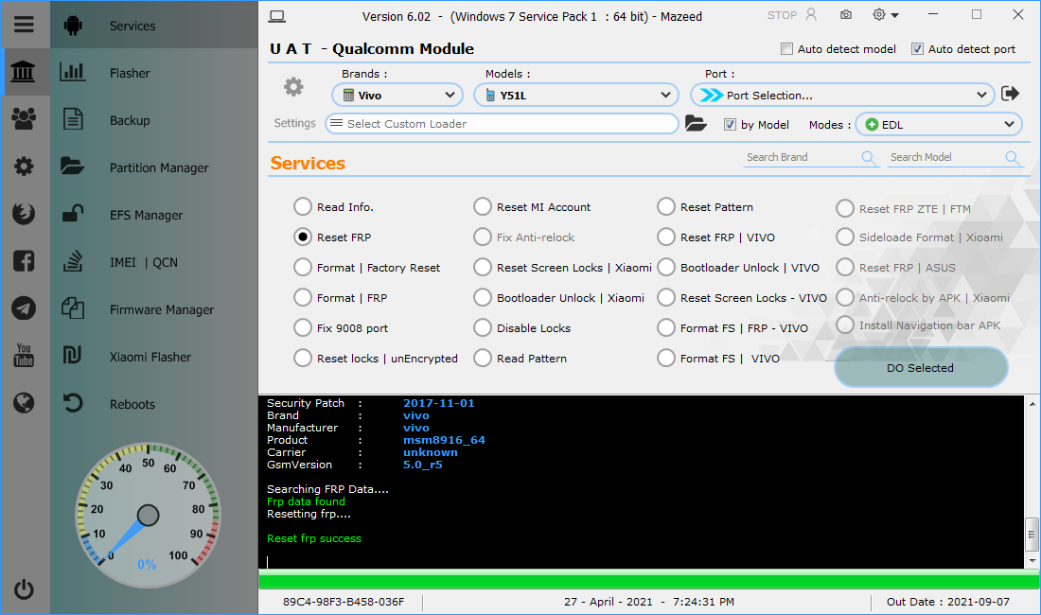Enable Auto detect model checkbox
The height and width of the screenshot is (615, 1041).
[x=786, y=48]
